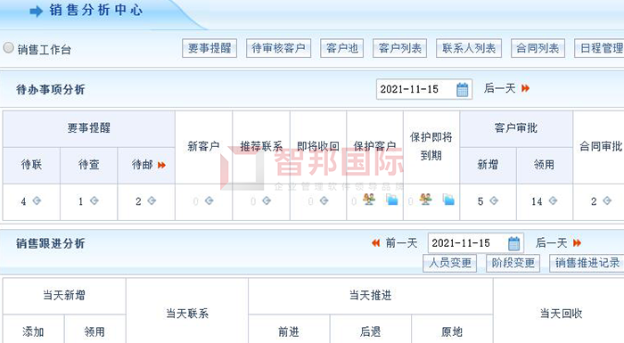The height and width of the screenshot is (343, 624).
Task: Click the 待办事项分析 date input field
Action: point(424,89)
